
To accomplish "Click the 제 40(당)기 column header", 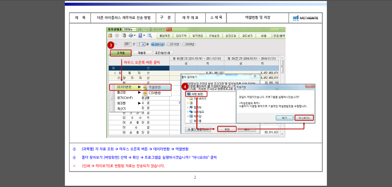I will tap(197, 58).
